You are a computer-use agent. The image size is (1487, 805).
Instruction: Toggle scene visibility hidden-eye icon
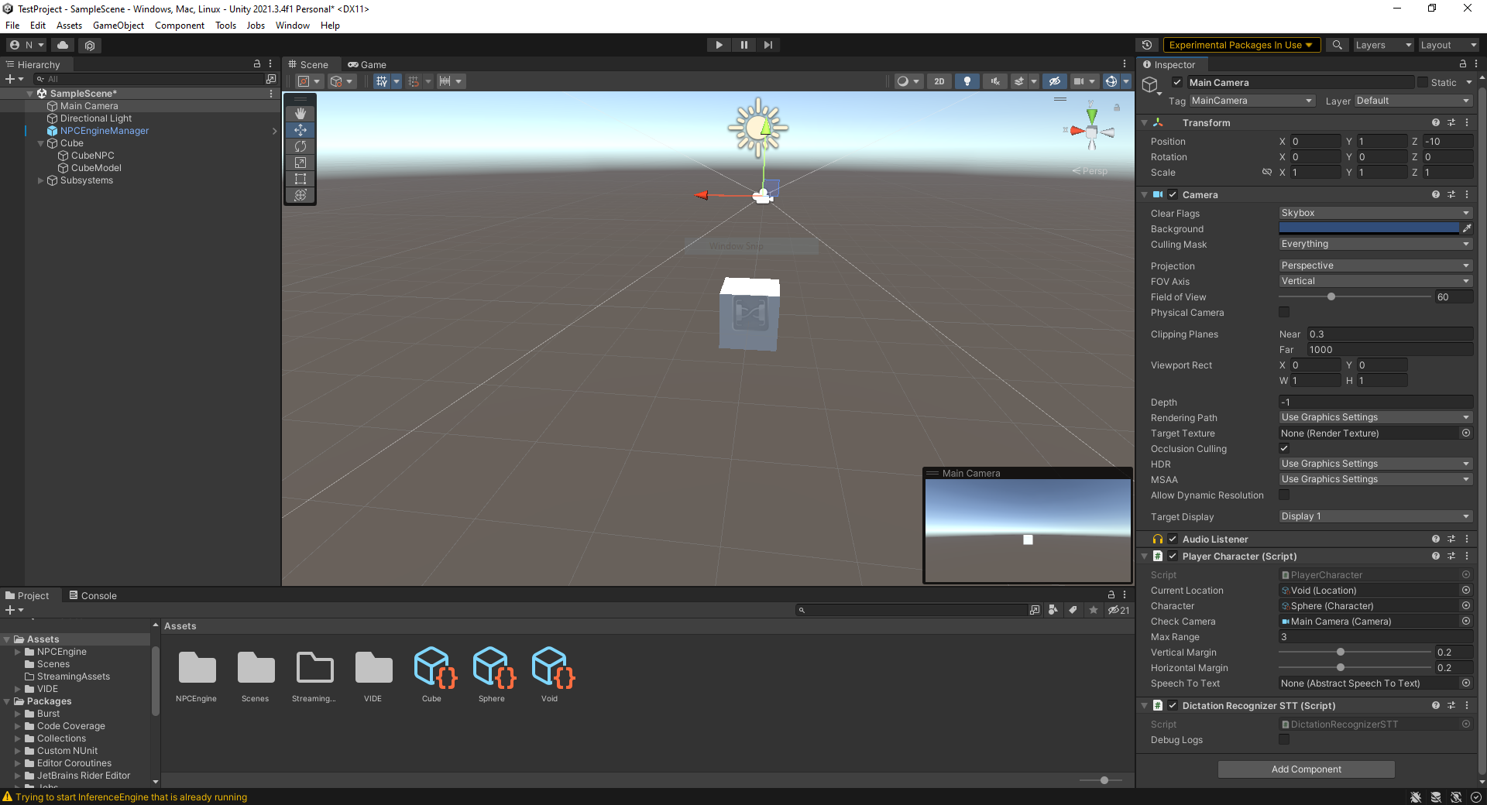(x=1054, y=81)
